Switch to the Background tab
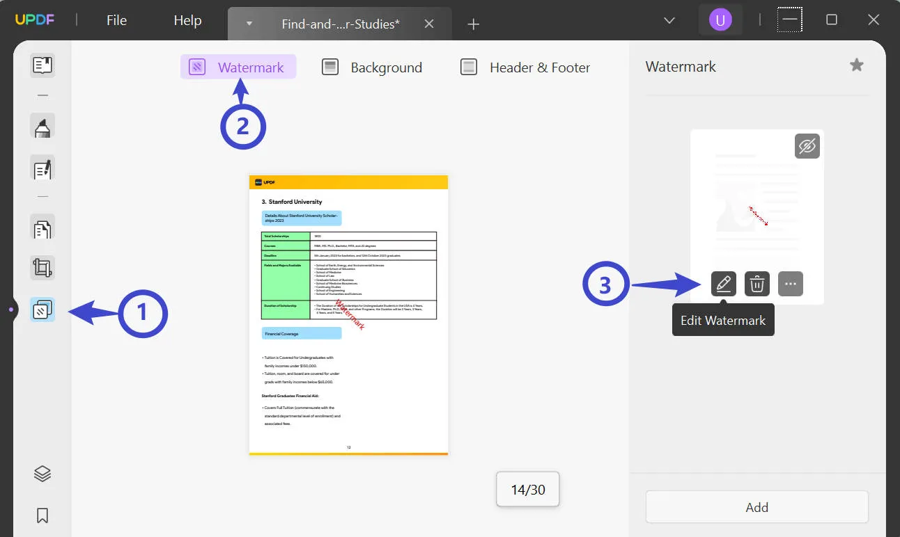 tap(373, 67)
